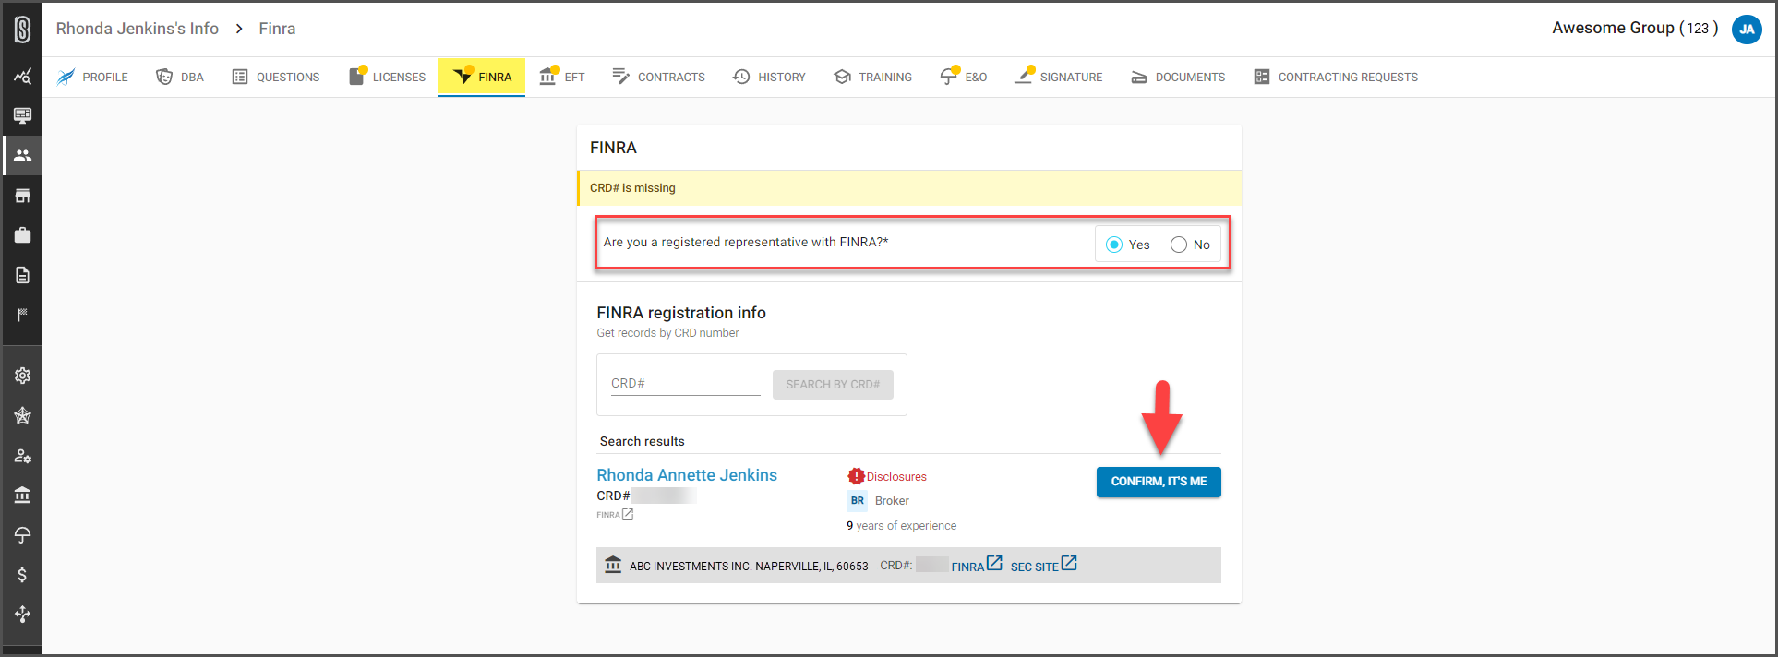Open the umbrella icon in the sidebar

click(22, 535)
